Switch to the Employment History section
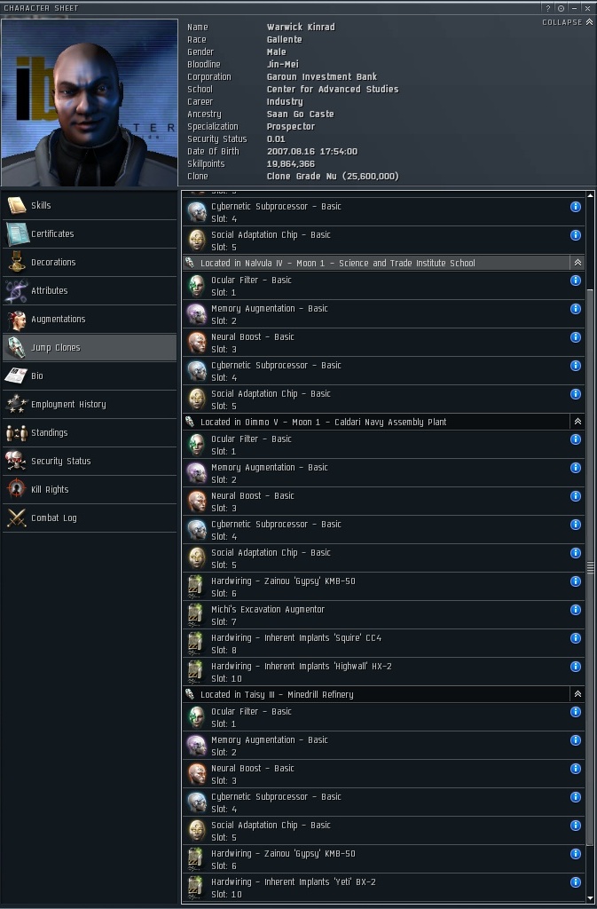The width and height of the screenshot is (597, 909). tap(90, 404)
